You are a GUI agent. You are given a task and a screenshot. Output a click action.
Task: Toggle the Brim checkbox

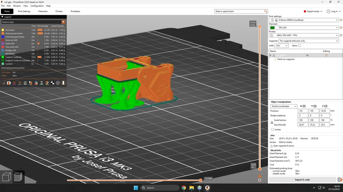(x=299, y=46)
